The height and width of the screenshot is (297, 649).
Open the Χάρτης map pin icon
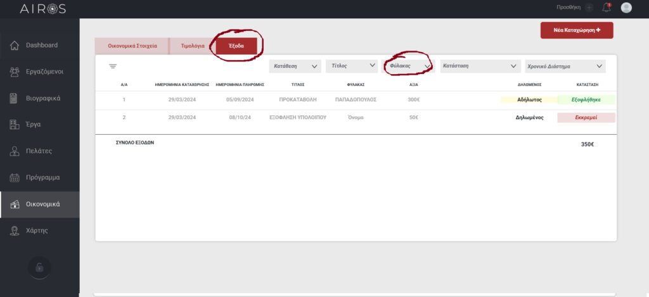(15, 231)
